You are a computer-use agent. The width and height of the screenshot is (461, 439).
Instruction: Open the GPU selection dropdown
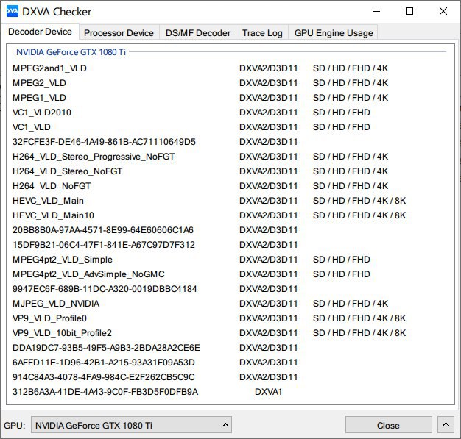coord(132,425)
